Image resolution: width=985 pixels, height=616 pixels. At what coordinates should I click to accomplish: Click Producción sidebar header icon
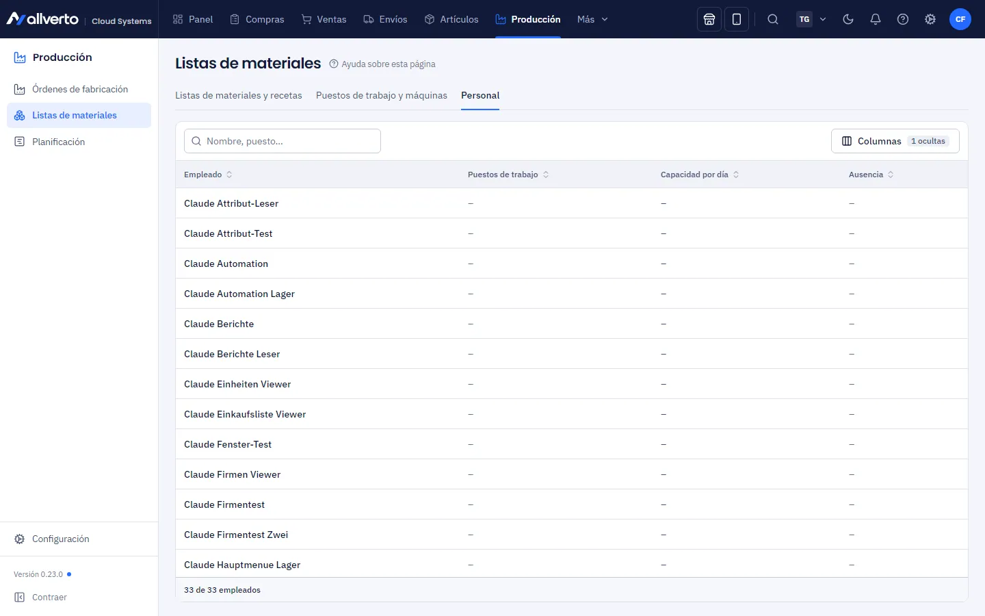tap(20, 57)
